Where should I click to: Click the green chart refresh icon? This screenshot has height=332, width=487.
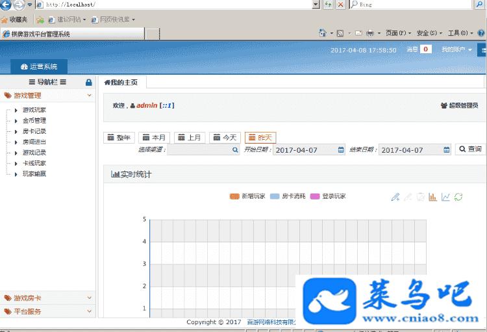click(x=458, y=197)
